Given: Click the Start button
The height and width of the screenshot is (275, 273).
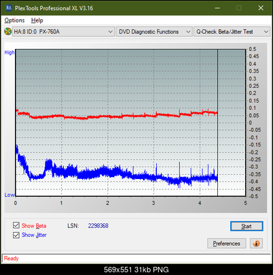Looking at the screenshot, I should 247,226.
